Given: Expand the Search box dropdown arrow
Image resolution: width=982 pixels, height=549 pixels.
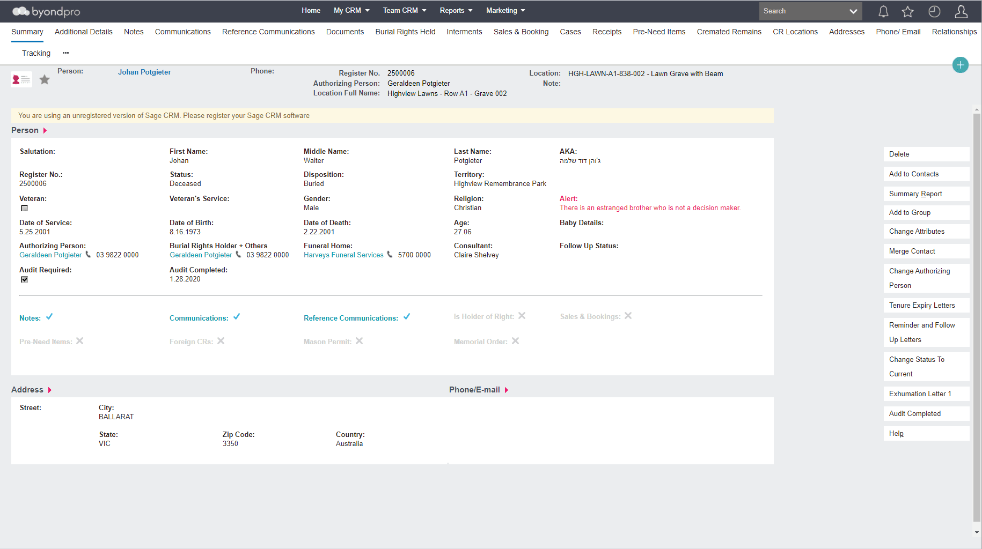Looking at the screenshot, I should [x=853, y=11].
